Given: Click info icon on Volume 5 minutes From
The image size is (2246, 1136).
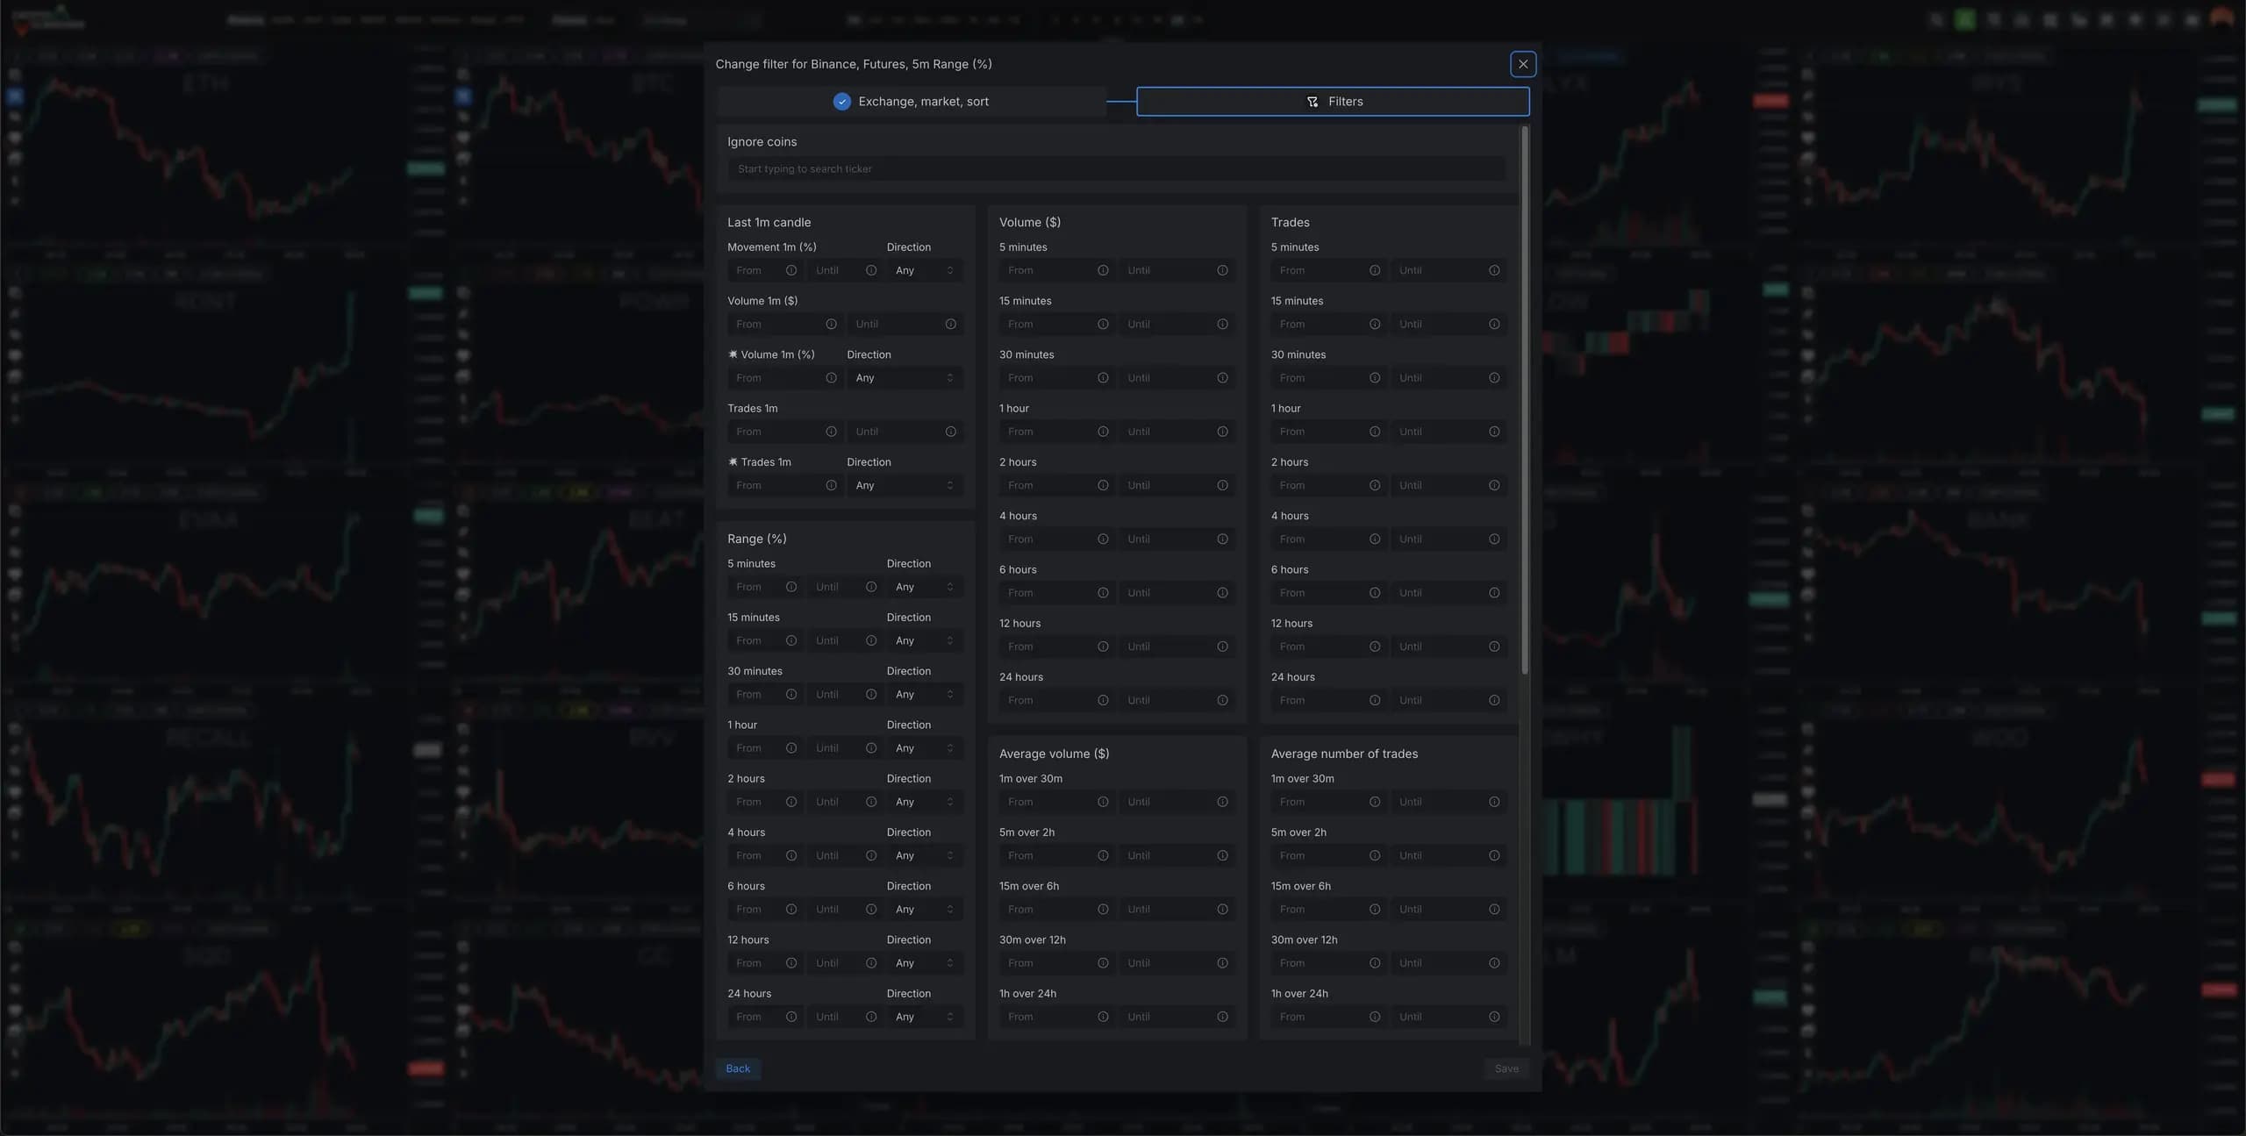Looking at the screenshot, I should tap(1103, 270).
